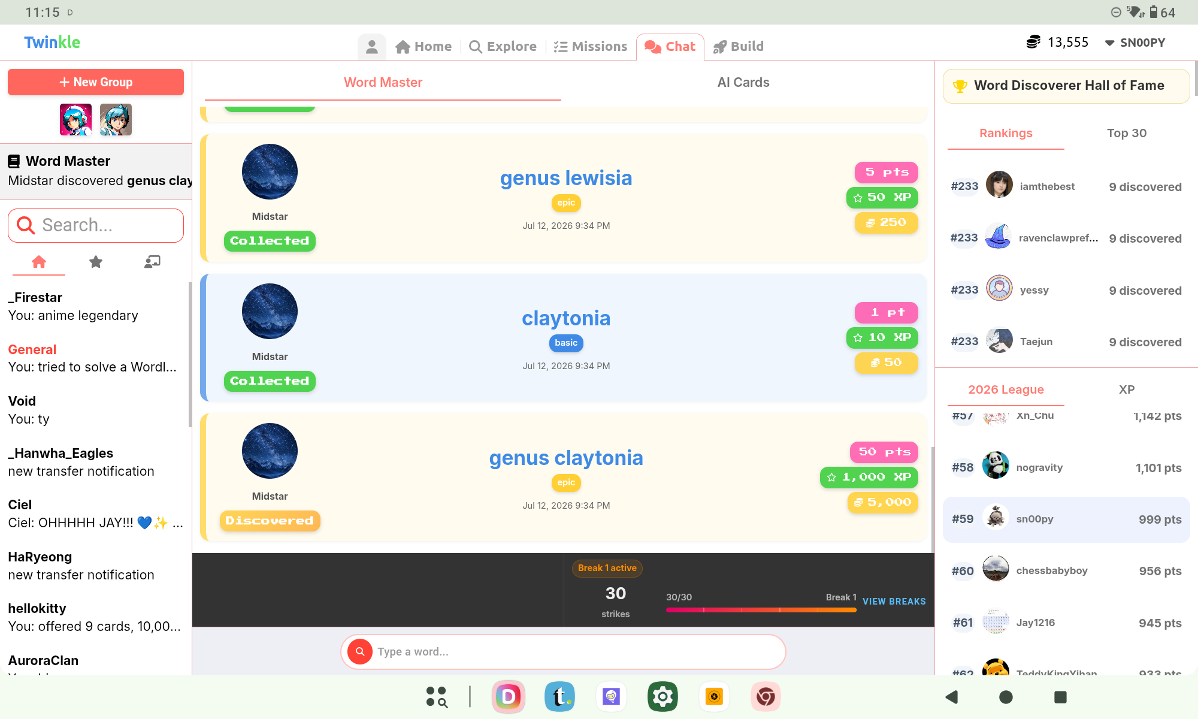
Task: Switch to the Top 30 tab
Action: click(x=1127, y=133)
